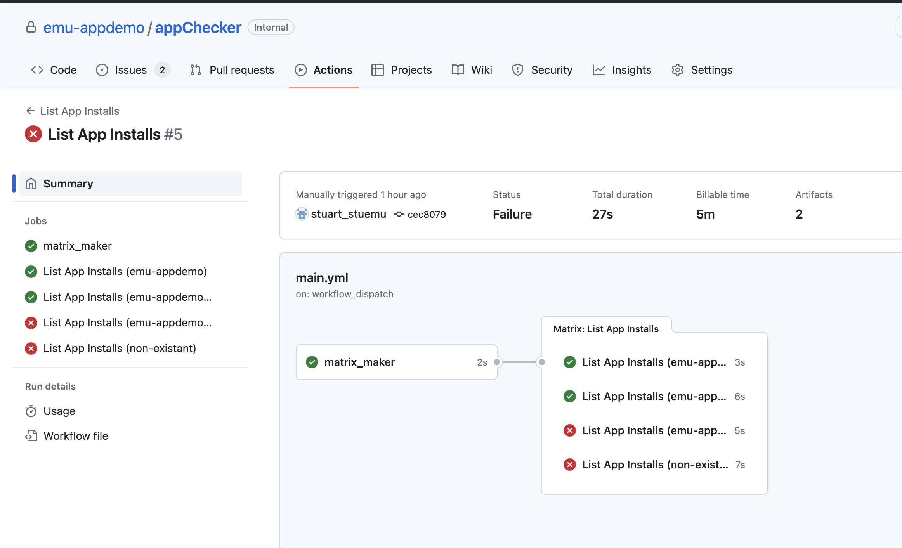Click the matrix_maker node in workflow graph
Viewport: 902px width, 548px height.
396,362
